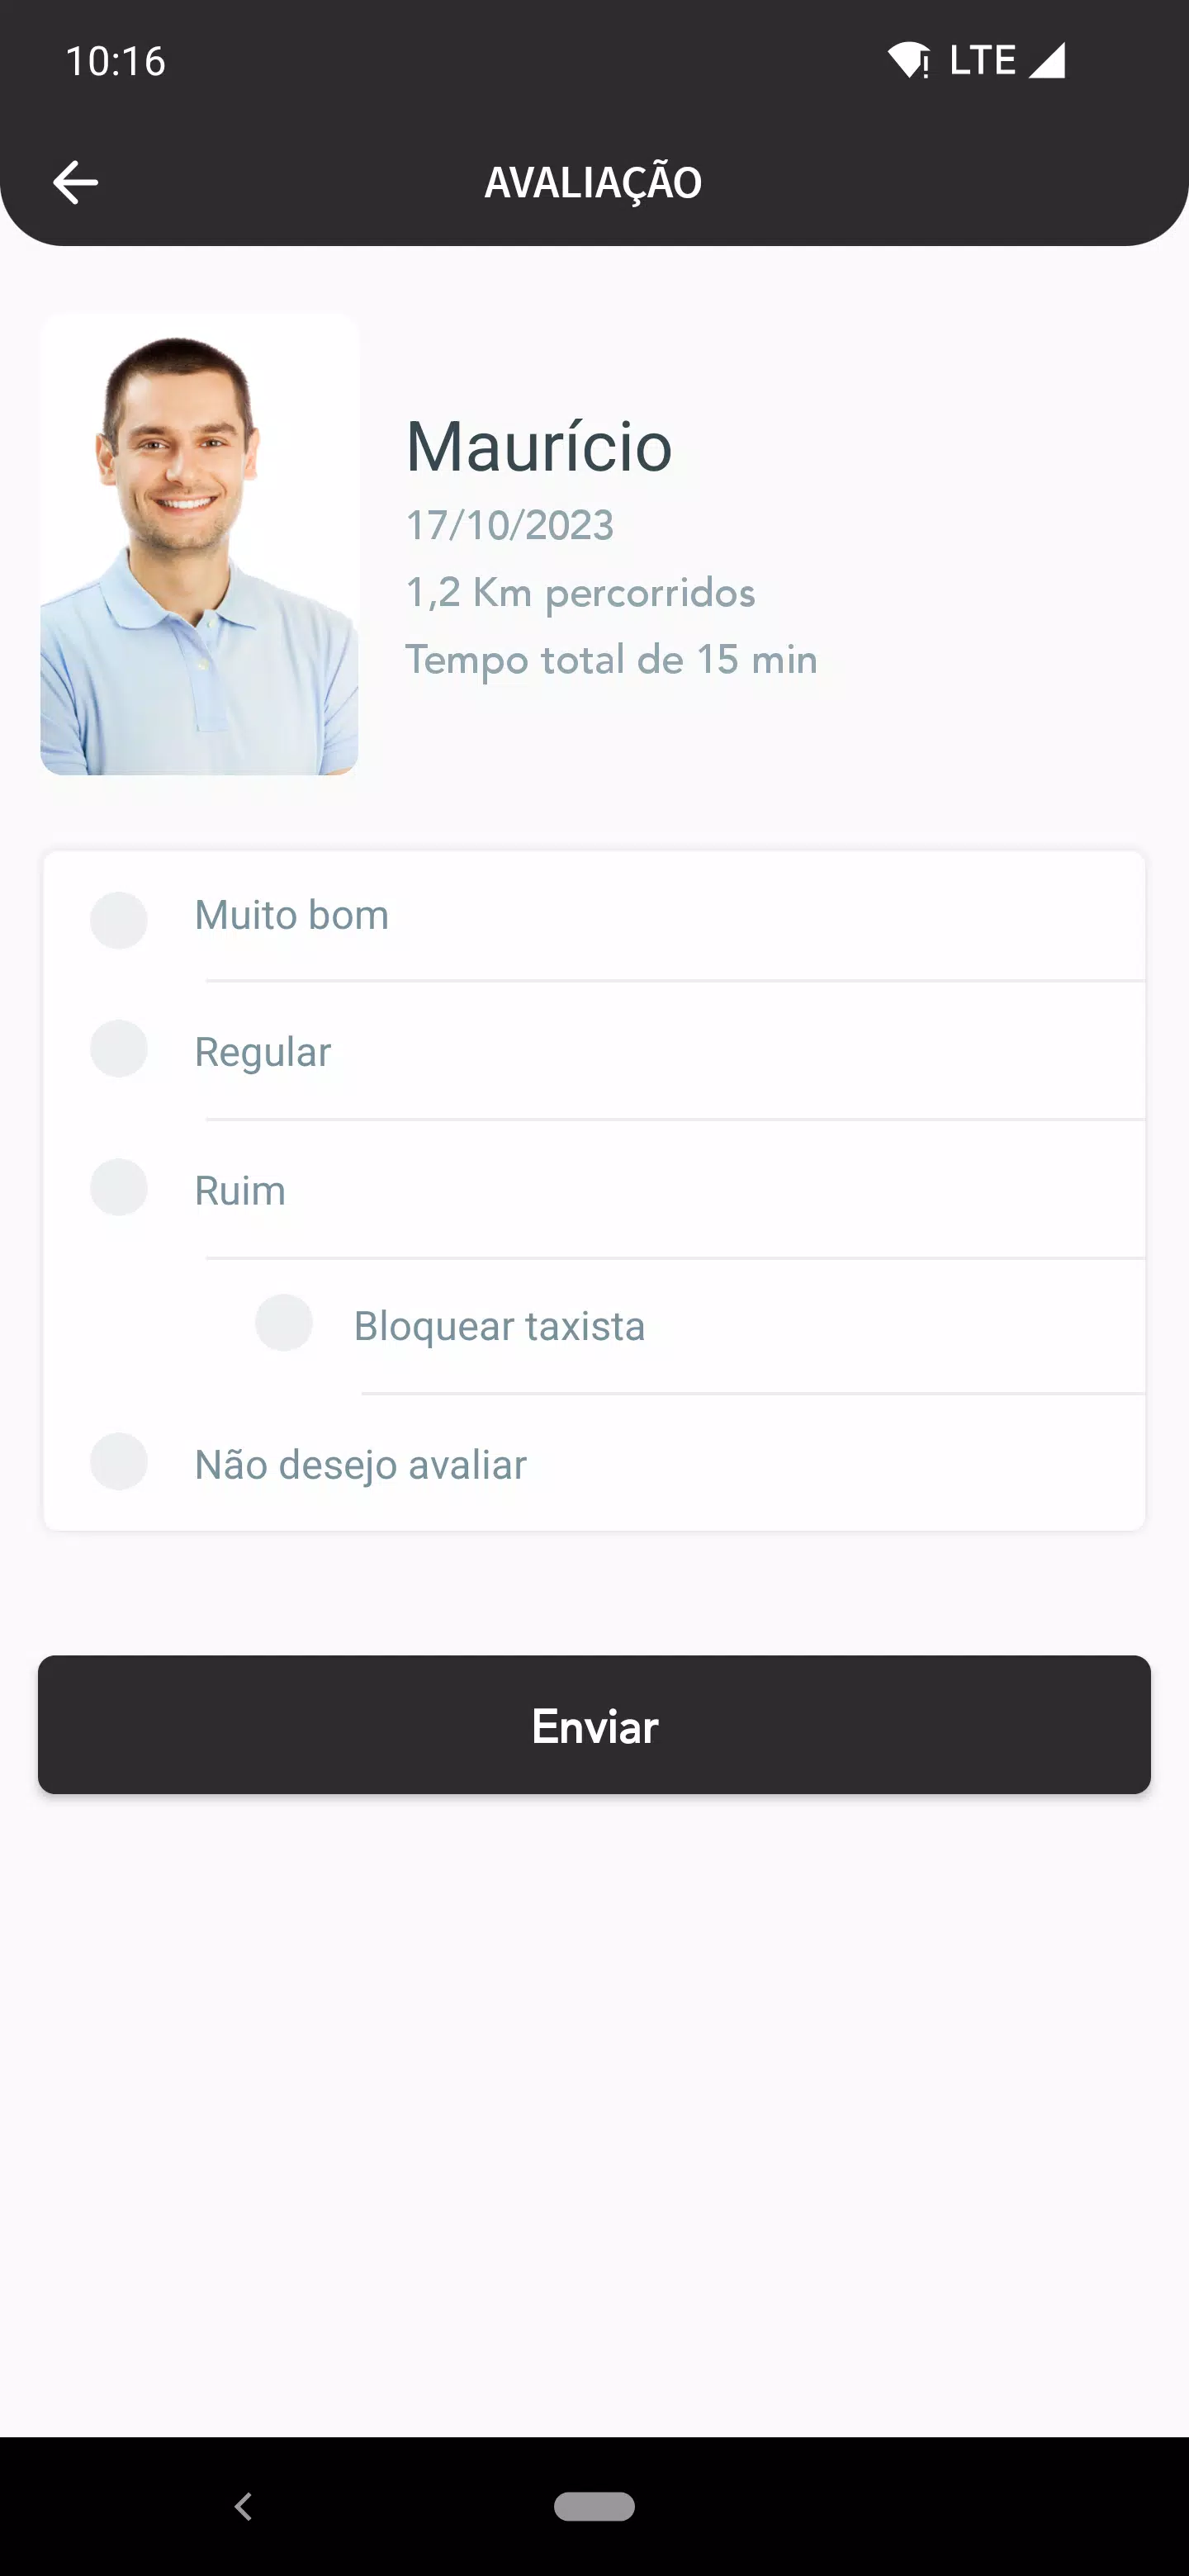Tap the "Tempo total de 15 min" text
This screenshot has height=2576, width=1189.
click(x=611, y=660)
